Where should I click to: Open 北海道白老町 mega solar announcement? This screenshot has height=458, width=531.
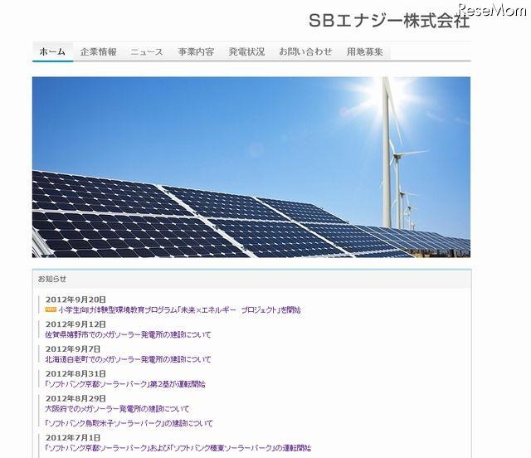(128, 359)
